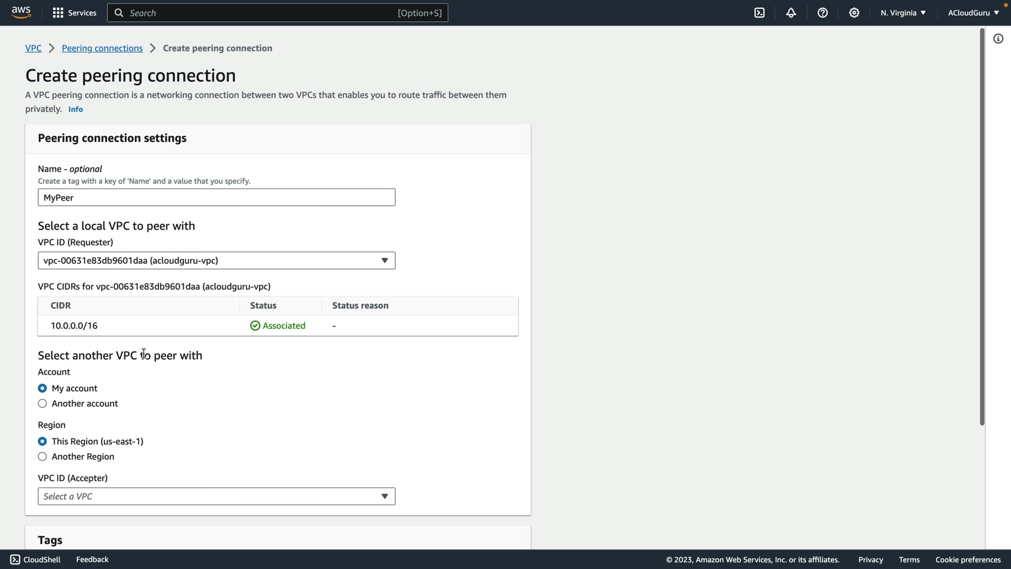The image size is (1011, 569).
Task: Click the Info link beside description
Action: pyautogui.click(x=75, y=109)
